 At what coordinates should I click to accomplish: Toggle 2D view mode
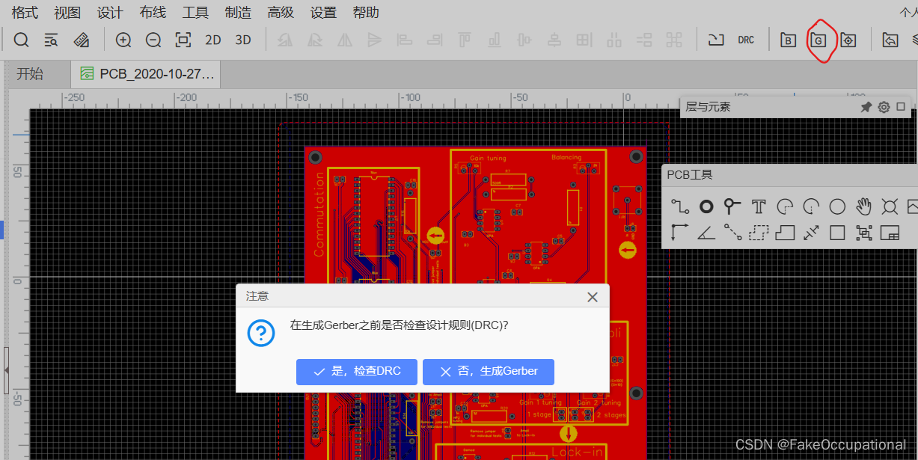pyautogui.click(x=212, y=40)
